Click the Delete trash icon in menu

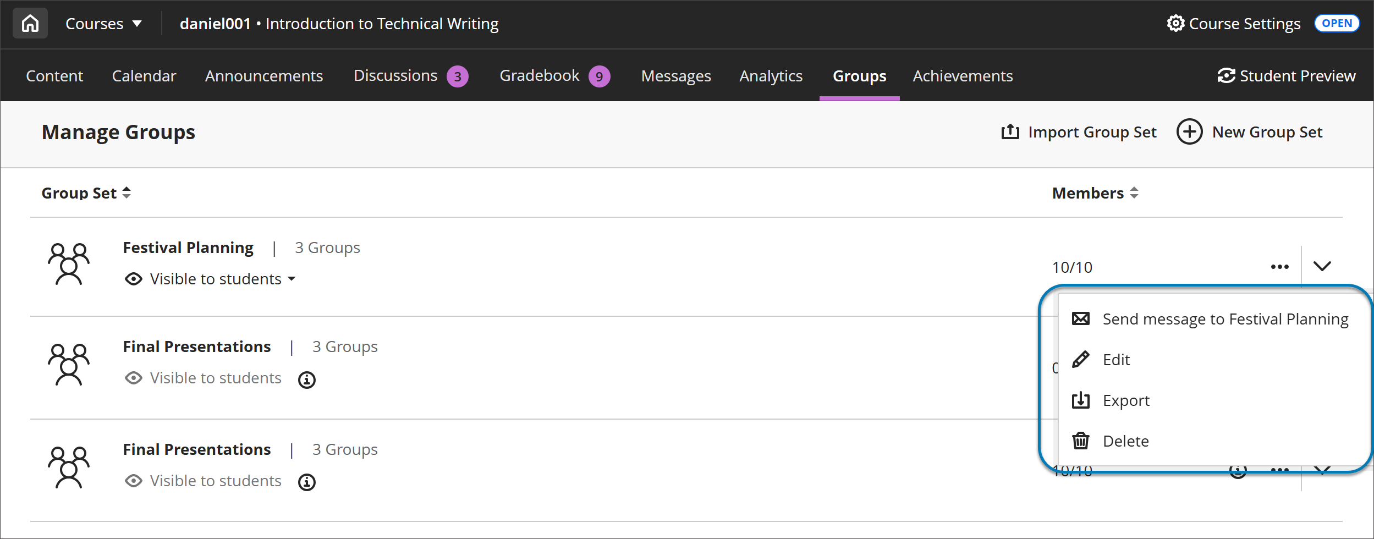click(x=1081, y=441)
